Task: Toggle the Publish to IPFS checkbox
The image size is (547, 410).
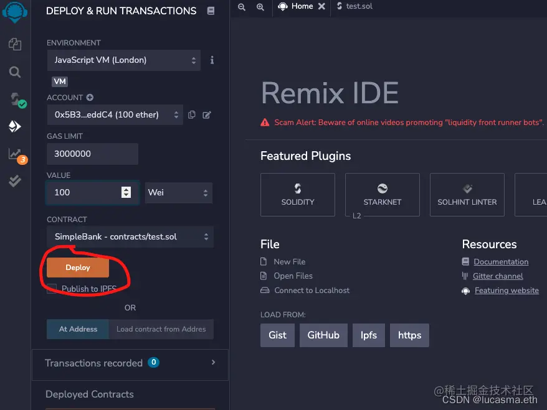Action: click(52, 289)
